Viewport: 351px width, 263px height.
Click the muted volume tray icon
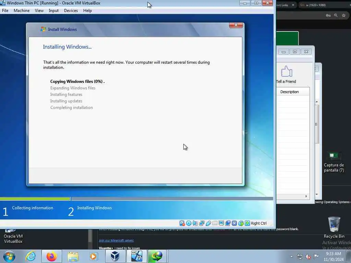pos(308,256)
